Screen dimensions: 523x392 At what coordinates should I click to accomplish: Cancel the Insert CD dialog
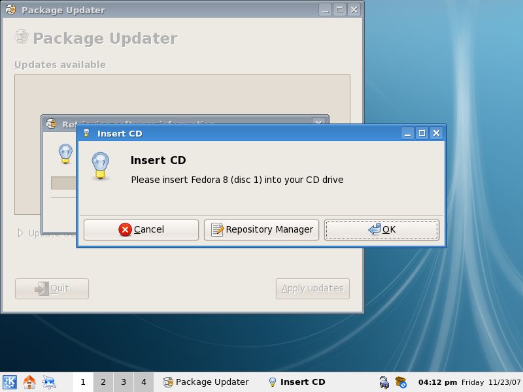(x=141, y=230)
